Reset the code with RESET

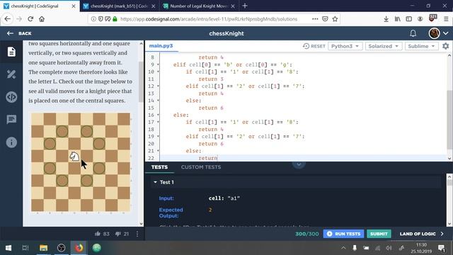click(314, 46)
